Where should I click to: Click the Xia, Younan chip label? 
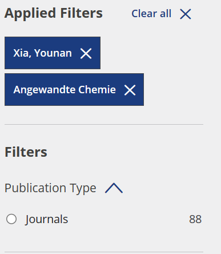pos(43,53)
